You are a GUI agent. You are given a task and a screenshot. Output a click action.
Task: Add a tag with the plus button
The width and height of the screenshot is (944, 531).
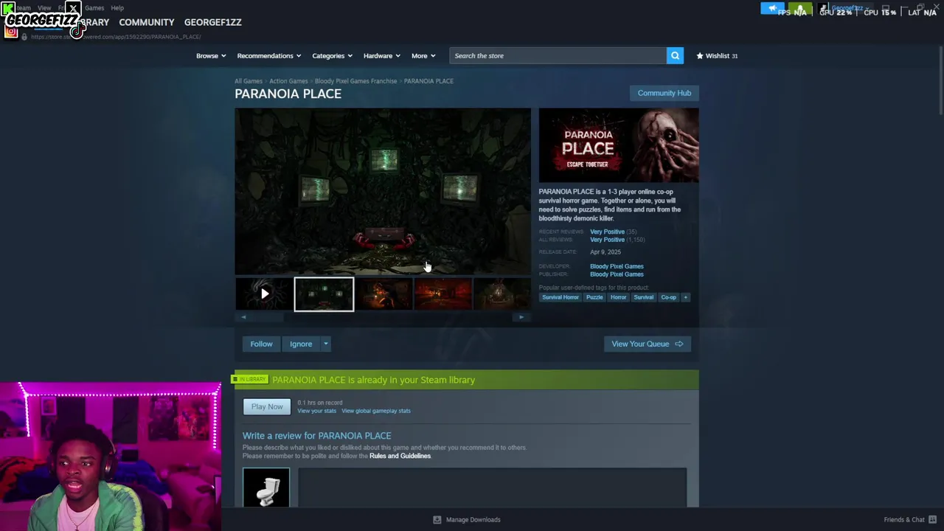tap(685, 297)
